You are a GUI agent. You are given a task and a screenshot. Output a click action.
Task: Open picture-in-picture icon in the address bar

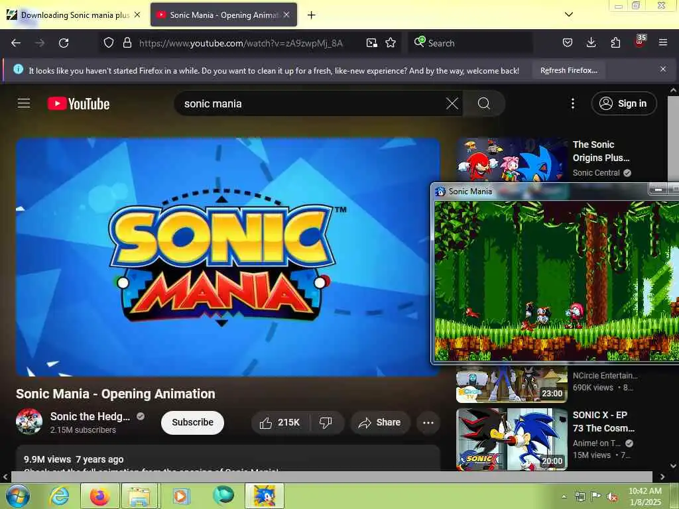click(x=371, y=43)
